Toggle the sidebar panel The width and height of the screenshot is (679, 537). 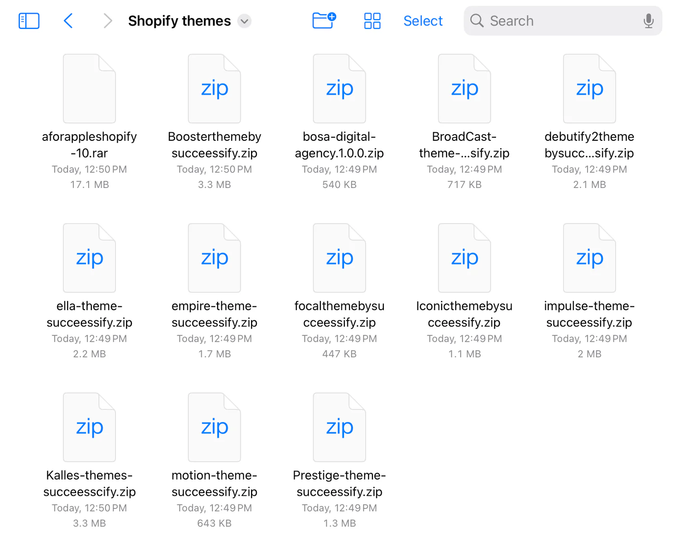point(29,21)
